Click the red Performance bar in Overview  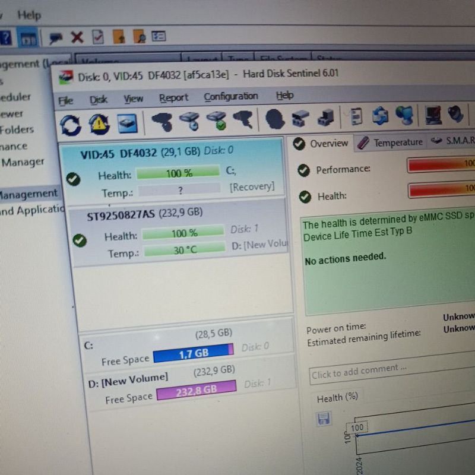(441, 164)
